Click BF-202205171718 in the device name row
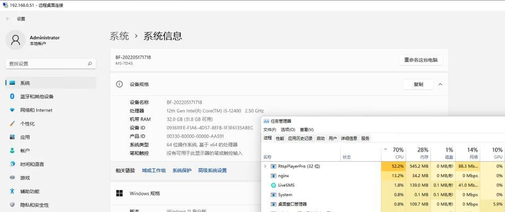505x212 pixels. point(184,102)
